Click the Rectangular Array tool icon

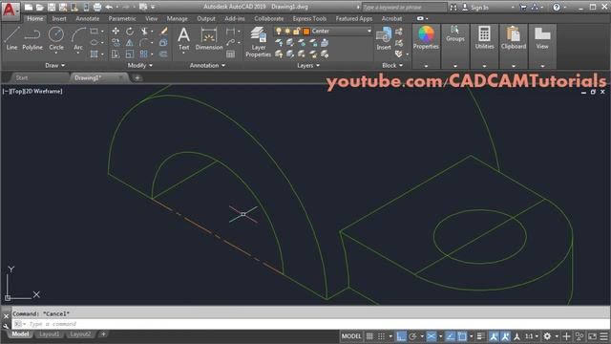(x=144, y=54)
